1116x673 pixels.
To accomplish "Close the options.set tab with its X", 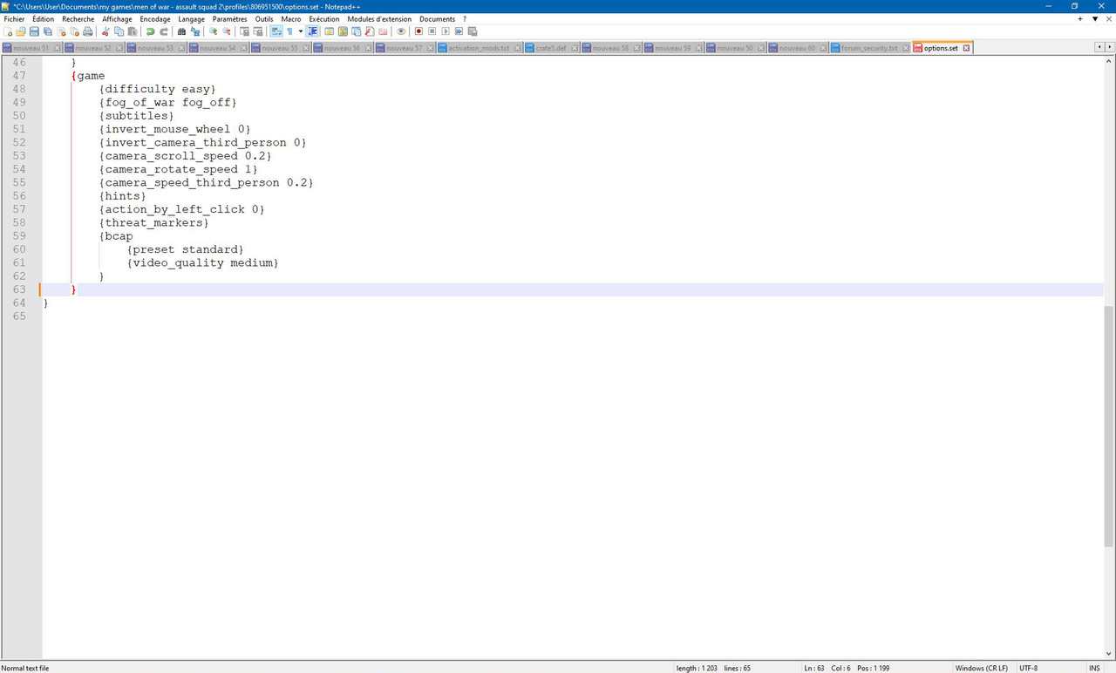I will pyautogui.click(x=966, y=48).
